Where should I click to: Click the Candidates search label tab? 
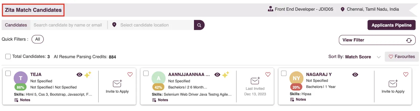tap(16, 25)
